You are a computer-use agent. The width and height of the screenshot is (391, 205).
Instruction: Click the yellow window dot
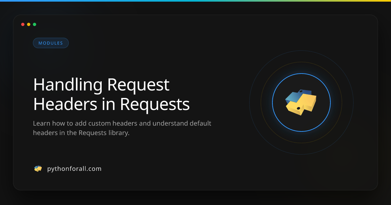29,24
